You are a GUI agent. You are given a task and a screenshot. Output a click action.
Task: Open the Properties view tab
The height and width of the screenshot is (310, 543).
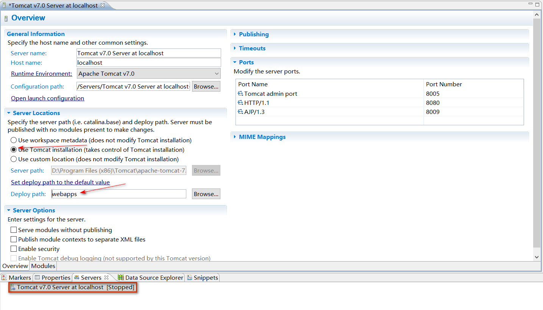[x=53, y=277]
